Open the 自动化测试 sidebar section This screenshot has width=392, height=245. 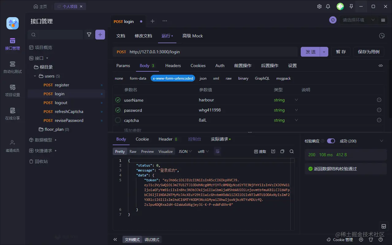[13, 67]
